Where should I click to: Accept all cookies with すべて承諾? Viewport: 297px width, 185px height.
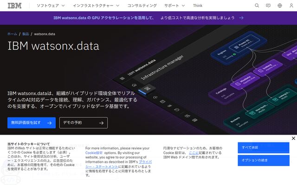264,148
